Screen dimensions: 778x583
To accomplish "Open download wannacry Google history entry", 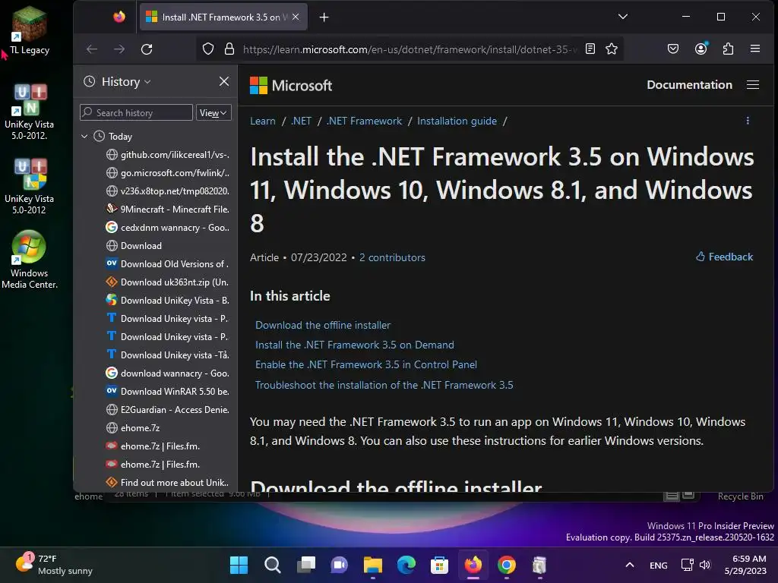I will (x=168, y=373).
